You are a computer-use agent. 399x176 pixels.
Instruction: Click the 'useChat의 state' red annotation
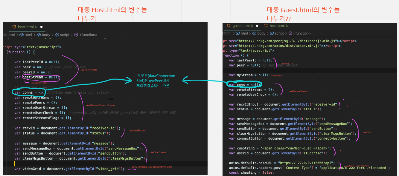coord(158,152)
